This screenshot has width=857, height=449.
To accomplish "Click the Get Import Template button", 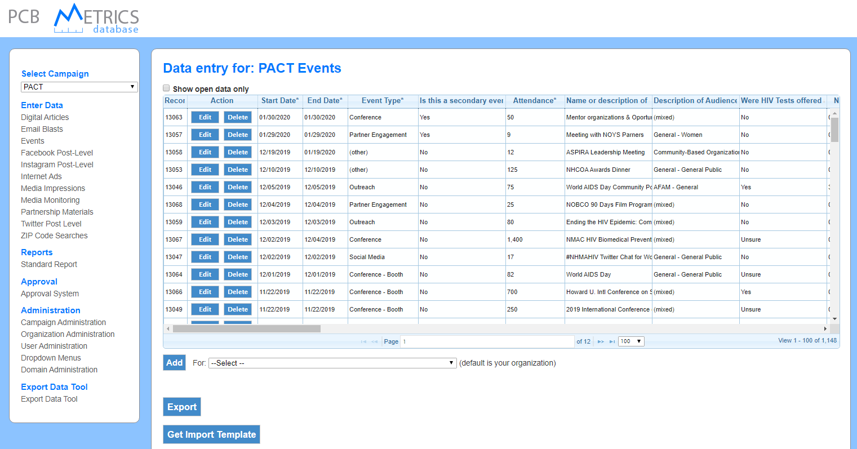I will point(211,434).
